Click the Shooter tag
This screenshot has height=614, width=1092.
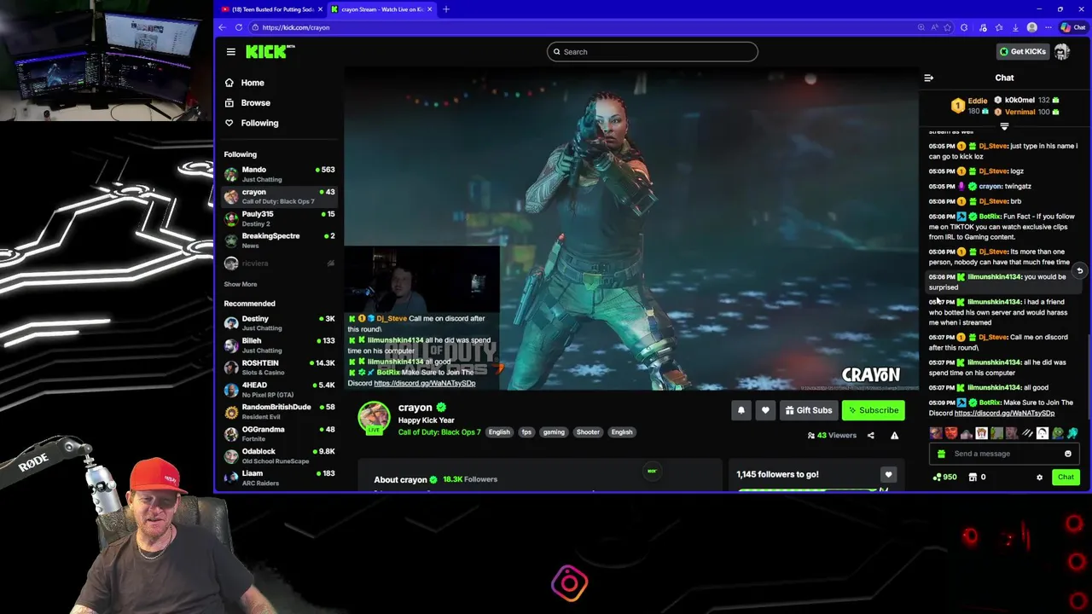click(x=588, y=432)
